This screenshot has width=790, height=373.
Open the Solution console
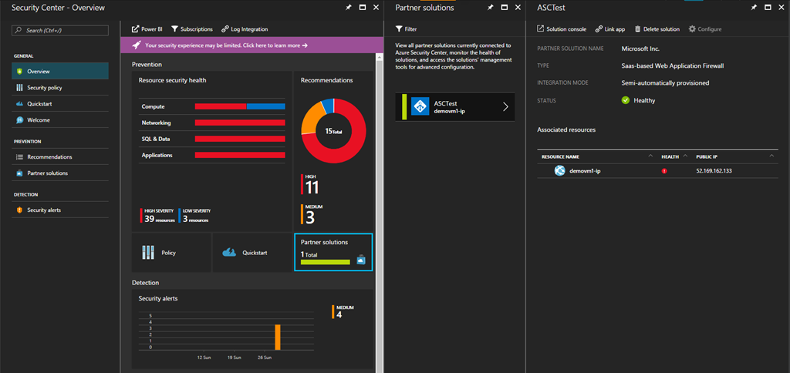pyautogui.click(x=562, y=29)
